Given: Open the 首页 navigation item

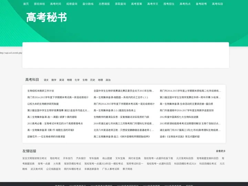Looking at the screenshot, I should click(26, 4).
